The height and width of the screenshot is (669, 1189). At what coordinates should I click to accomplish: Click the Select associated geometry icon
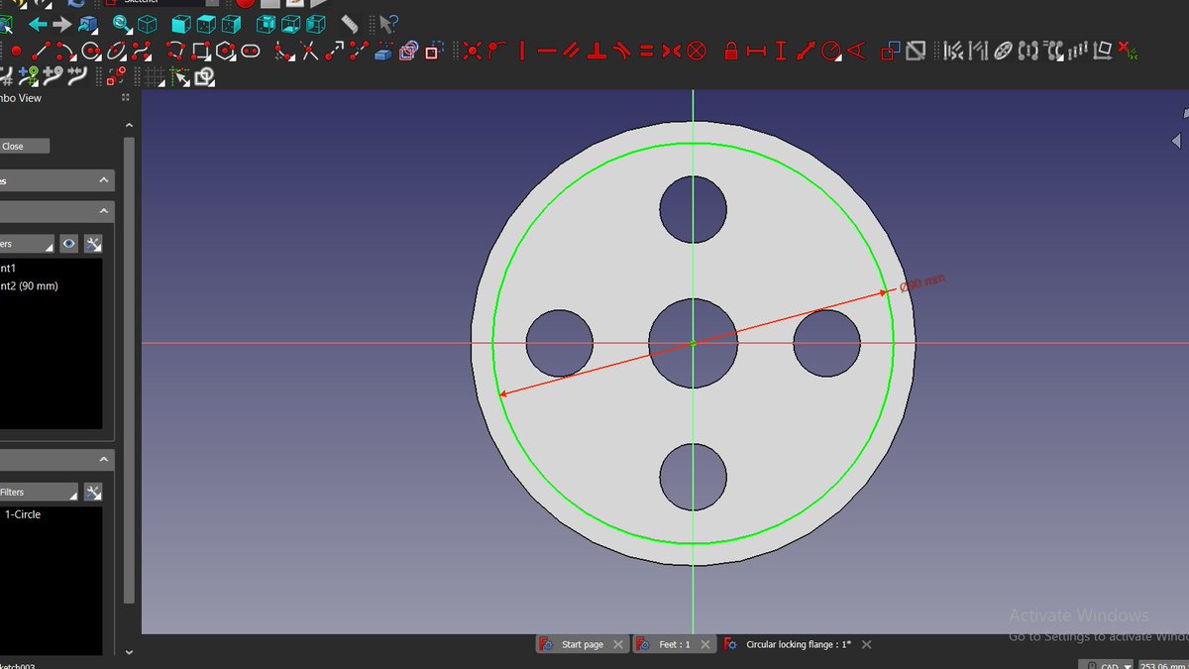pos(977,51)
